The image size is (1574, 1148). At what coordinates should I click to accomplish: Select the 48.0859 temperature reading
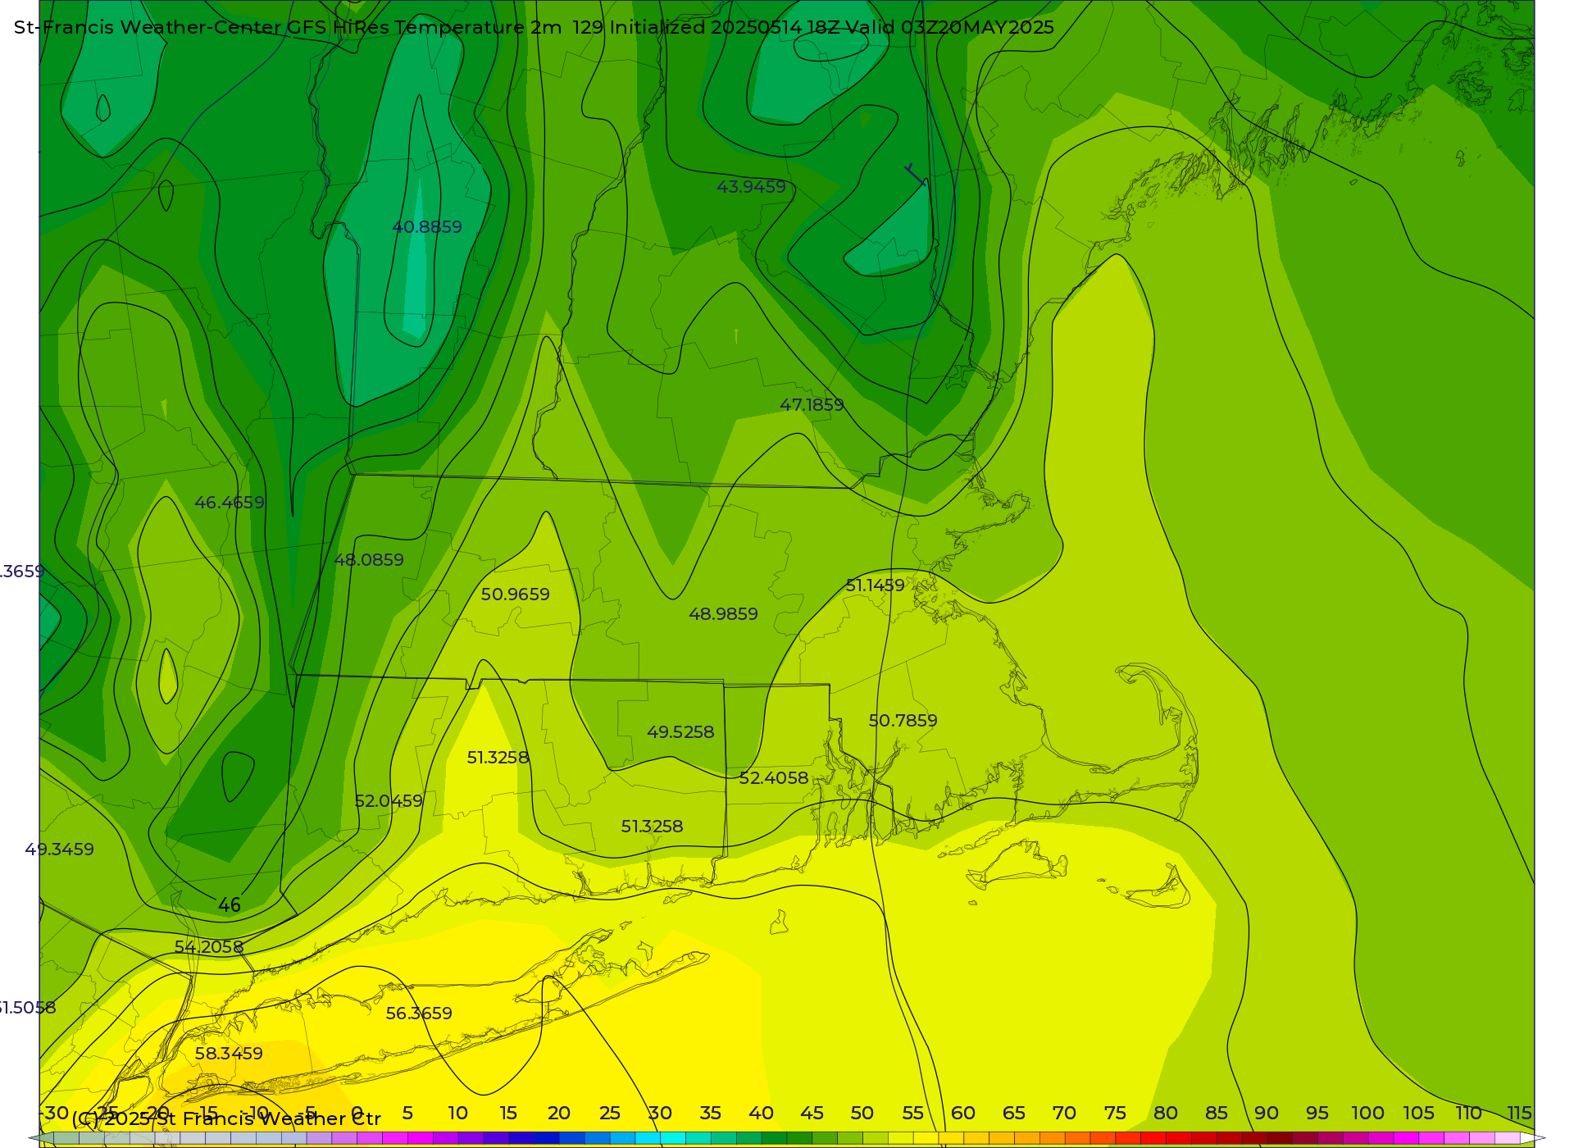click(369, 560)
